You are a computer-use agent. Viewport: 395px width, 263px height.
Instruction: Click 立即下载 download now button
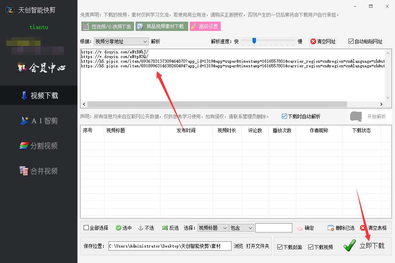(x=364, y=246)
